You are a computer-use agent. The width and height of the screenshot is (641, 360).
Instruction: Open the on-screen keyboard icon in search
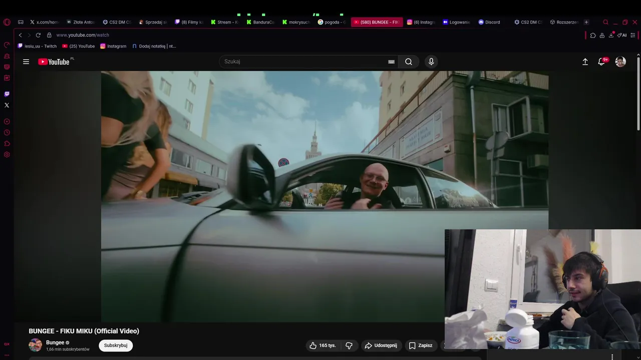pyautogui.click(x=391, y=61)
